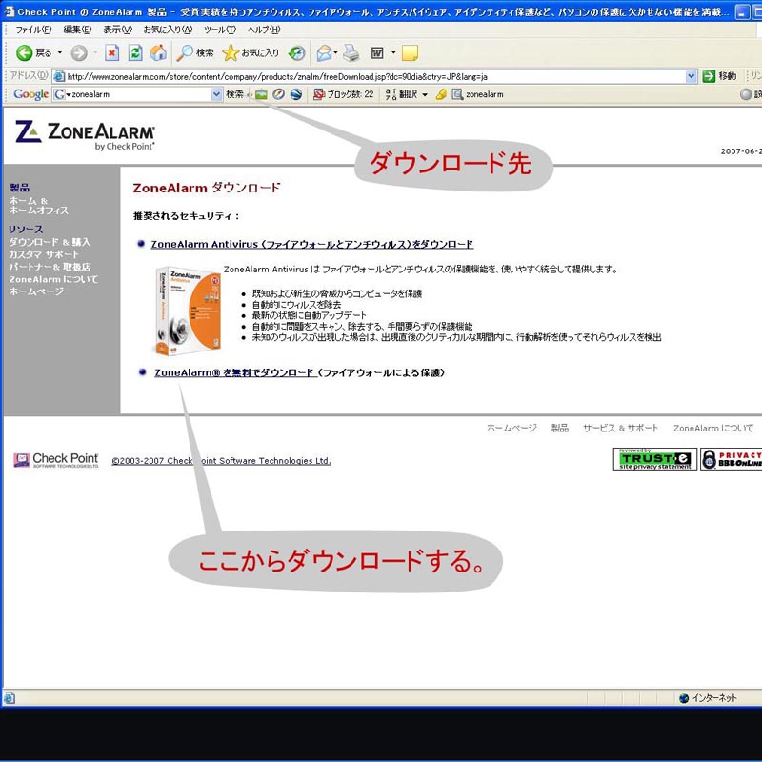Open the ツール(T) menu
The height and width of the screenshot is (762, 762).
coord(220,30)
